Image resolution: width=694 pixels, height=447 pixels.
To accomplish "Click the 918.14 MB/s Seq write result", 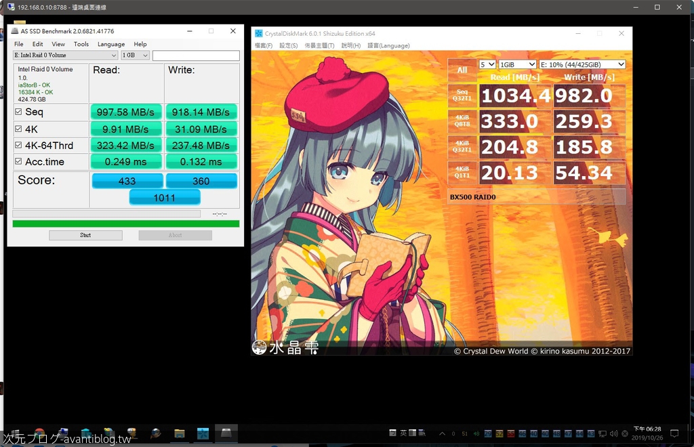I will point(201,112).
